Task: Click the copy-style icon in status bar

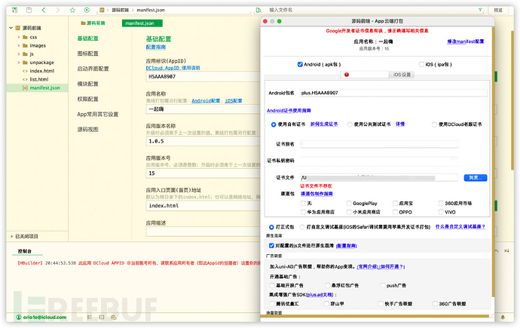Action: click(x=113, y=317)
